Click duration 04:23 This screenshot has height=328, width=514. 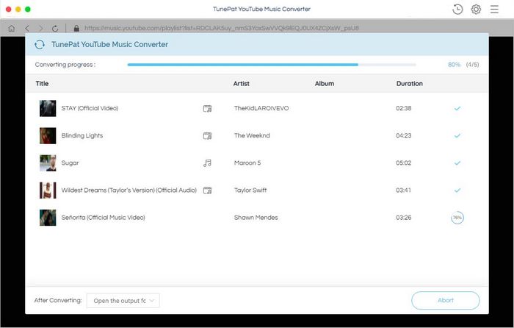[404, 135]
